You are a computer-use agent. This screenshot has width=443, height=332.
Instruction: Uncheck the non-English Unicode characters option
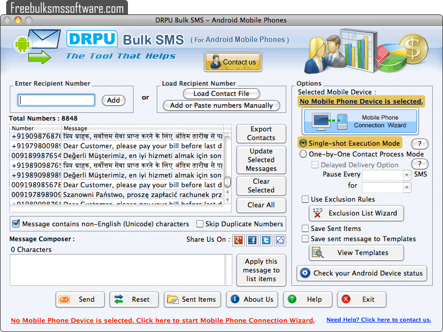[16, 224]
